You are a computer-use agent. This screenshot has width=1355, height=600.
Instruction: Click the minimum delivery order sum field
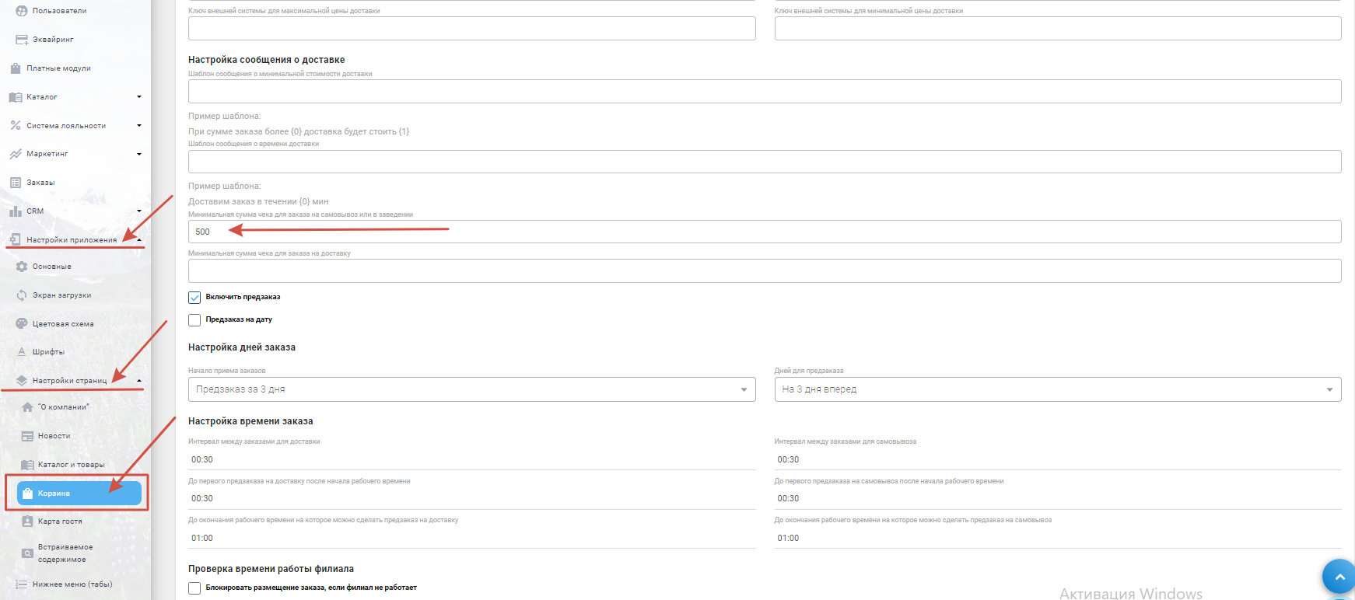click(x=764, y=271)
